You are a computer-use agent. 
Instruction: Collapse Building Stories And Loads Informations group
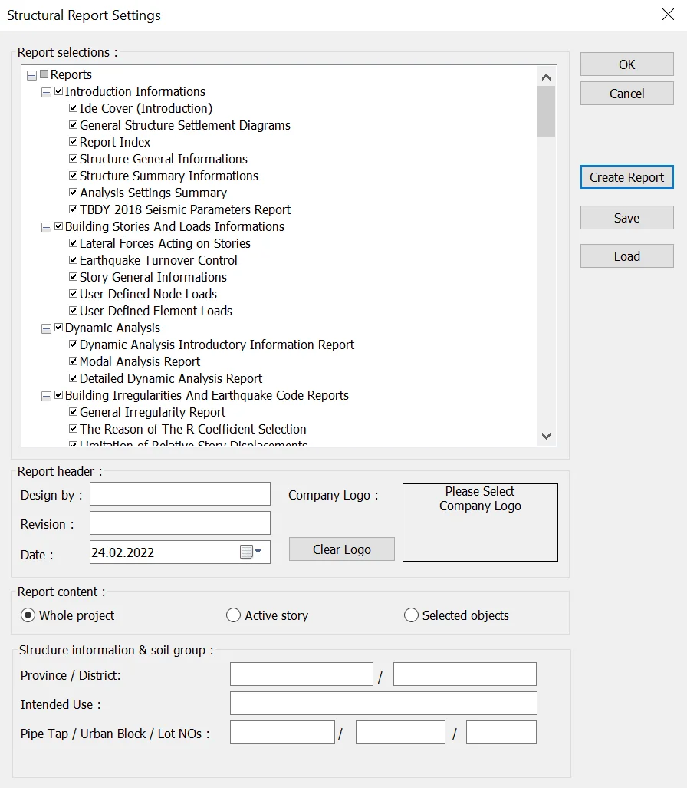[x=46, y=228]
